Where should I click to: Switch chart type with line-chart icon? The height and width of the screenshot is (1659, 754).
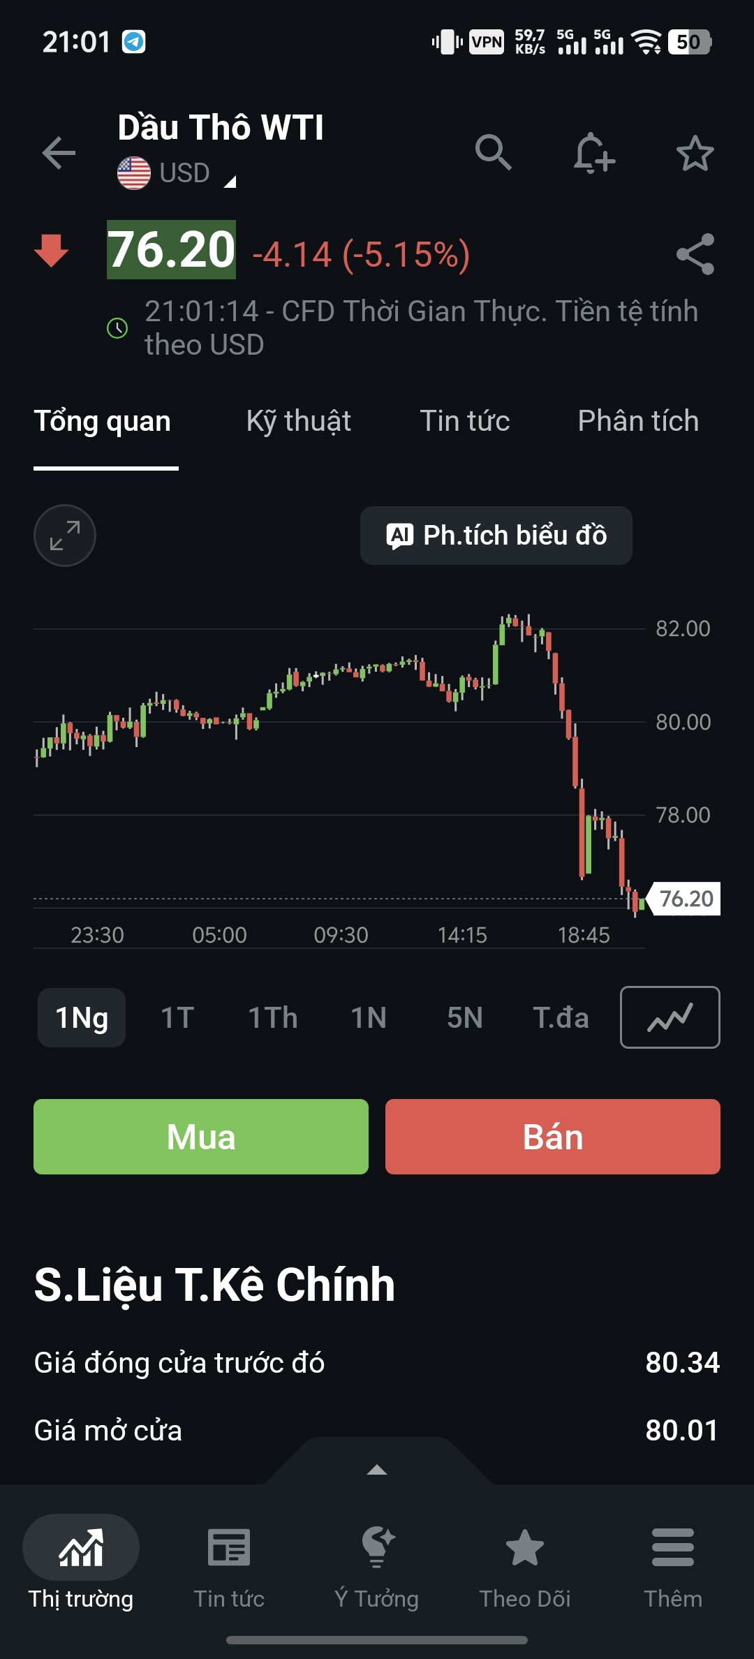pos(670,1017)
